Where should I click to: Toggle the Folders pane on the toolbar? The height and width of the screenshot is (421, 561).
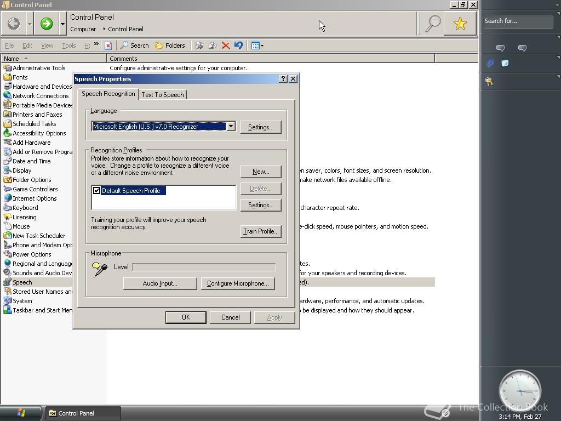point(170,45)
